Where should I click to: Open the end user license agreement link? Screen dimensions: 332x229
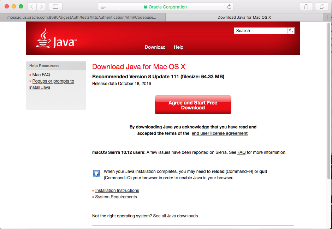pyautogui.click(x=219, y=133)
